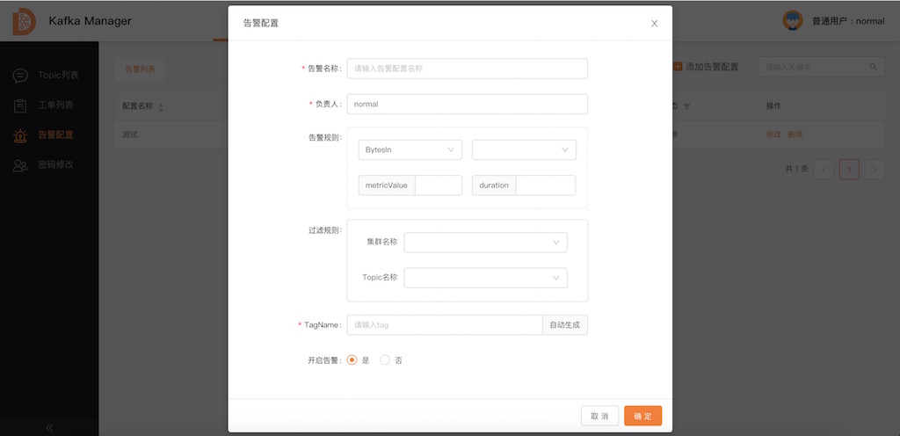Click the 密码修改 sidebar icon
Screen dimensions: 900x436
pyautogui.click(x=20, y=165)
